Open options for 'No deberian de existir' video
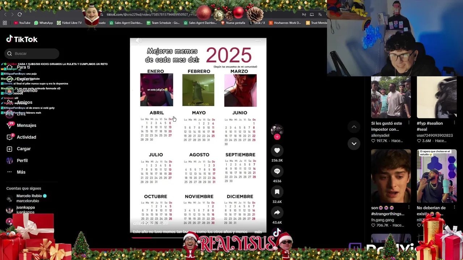 (454, 208)
